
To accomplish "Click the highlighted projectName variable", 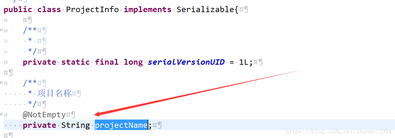I will [x=121, y=125].
